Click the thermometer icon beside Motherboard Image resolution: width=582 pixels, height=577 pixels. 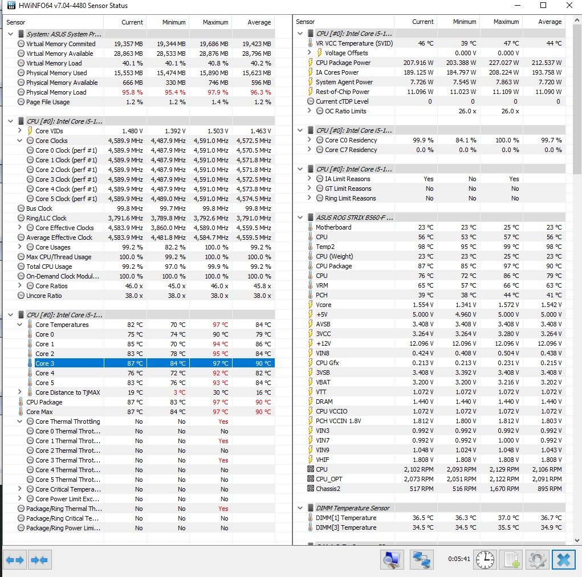point(311,227)
